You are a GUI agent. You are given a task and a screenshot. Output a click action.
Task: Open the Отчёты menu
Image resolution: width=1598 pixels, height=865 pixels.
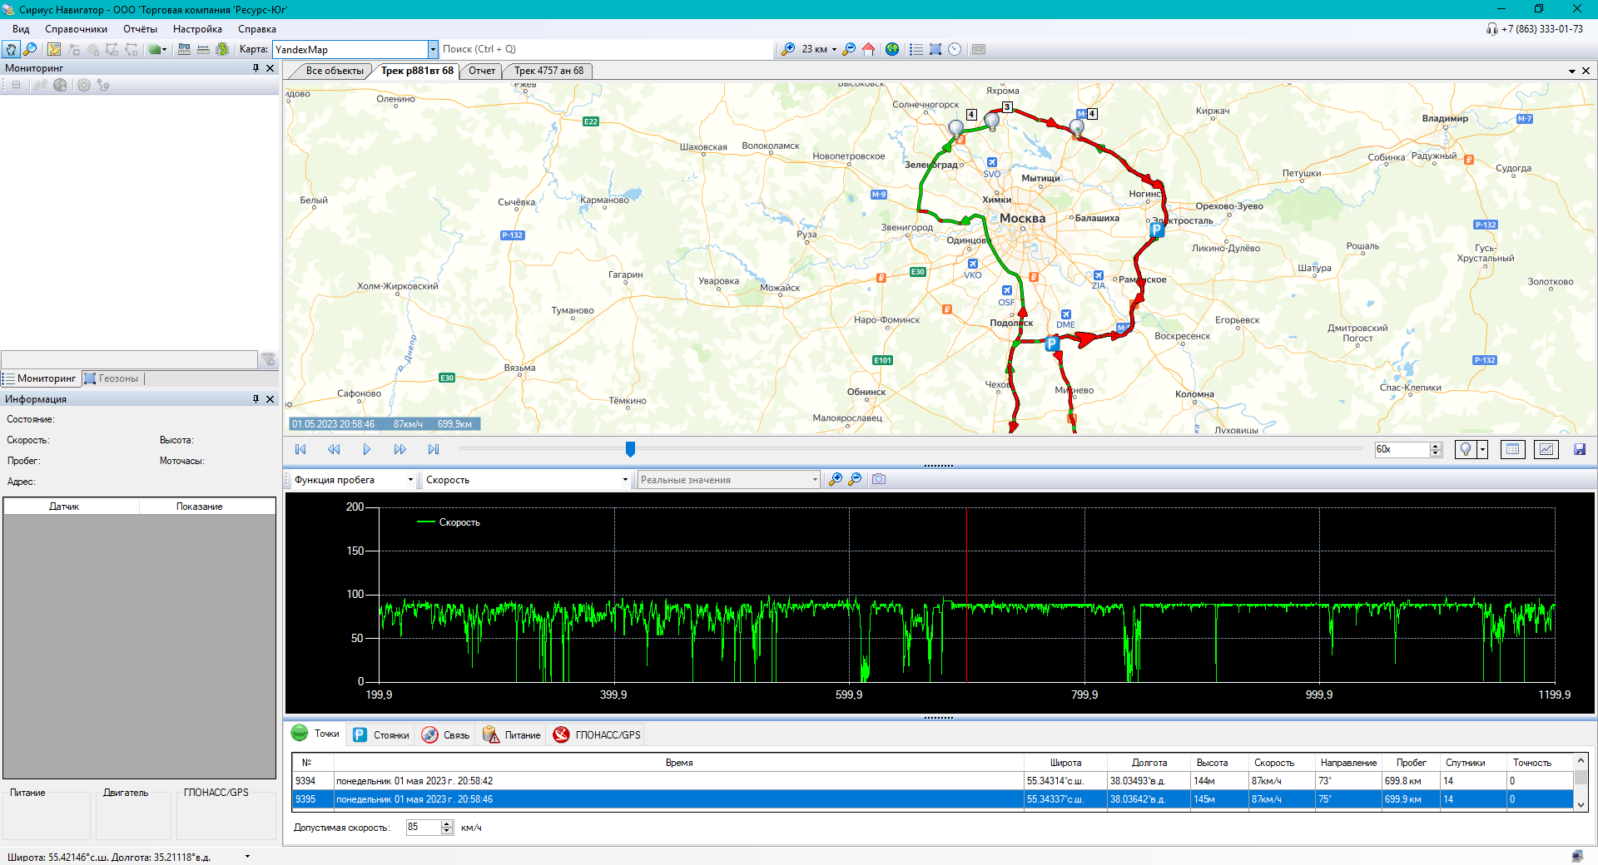coord(140,29)
